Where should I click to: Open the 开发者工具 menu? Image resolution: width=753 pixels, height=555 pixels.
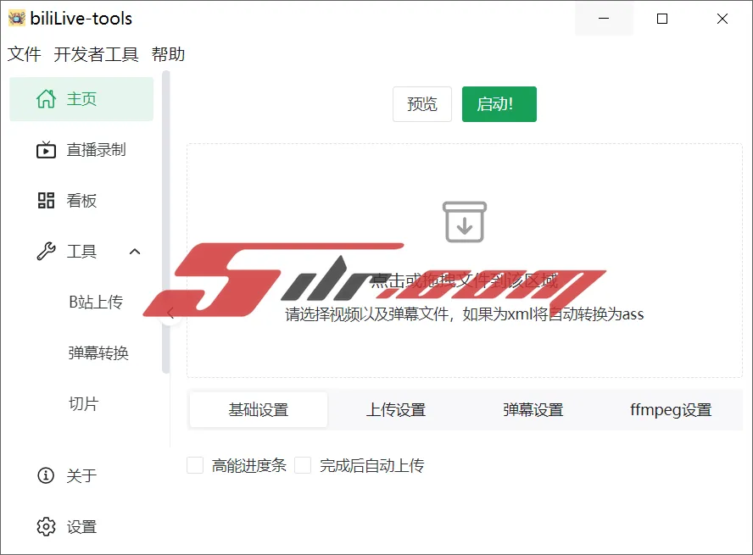[x=96, y=54]
